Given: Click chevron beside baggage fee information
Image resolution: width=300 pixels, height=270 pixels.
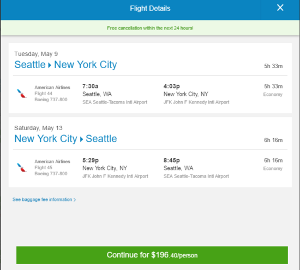Looking at the screenshot, I should click(x=75, y=200).
